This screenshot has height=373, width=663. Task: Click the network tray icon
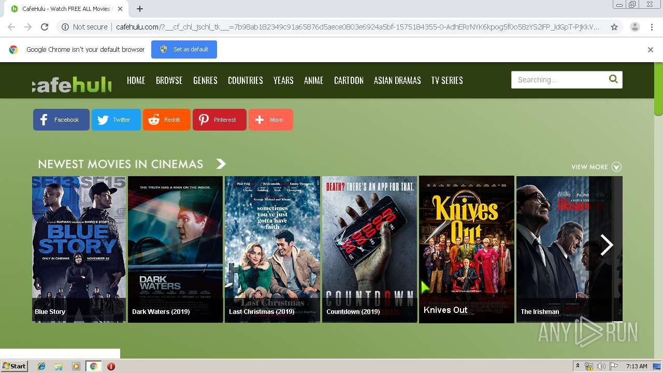click(589, 366)
